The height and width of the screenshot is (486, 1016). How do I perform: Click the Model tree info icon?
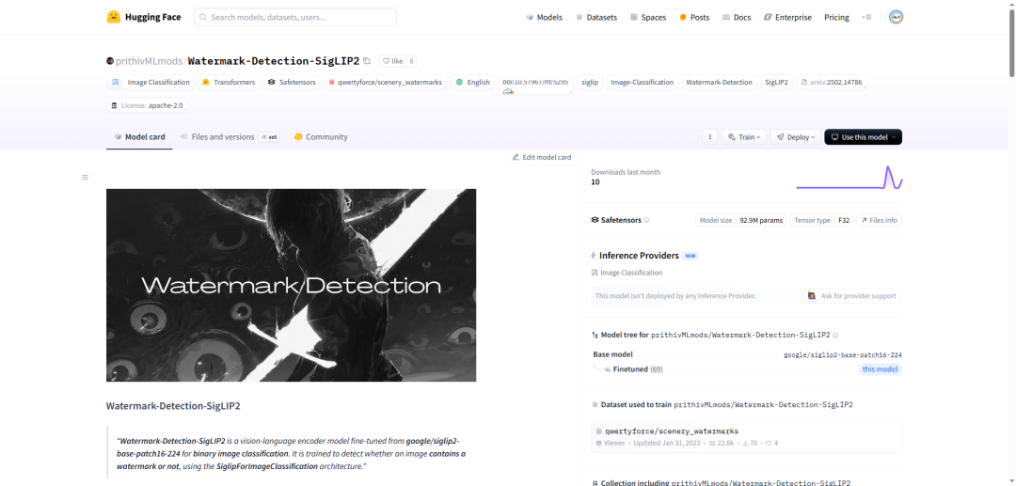pyautogui.click(x=835, y=336)
